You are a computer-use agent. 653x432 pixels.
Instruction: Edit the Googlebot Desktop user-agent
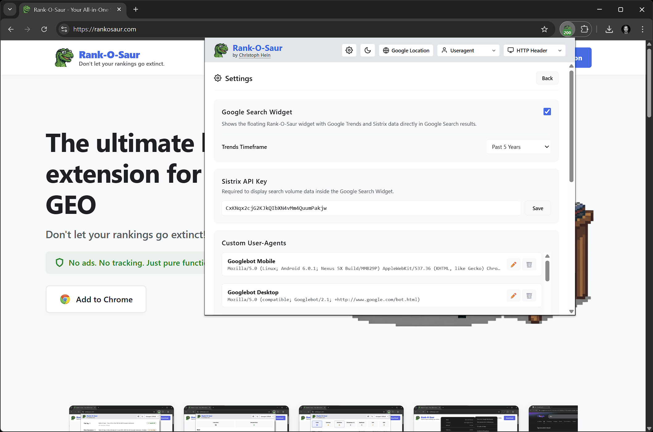(513, 296)
